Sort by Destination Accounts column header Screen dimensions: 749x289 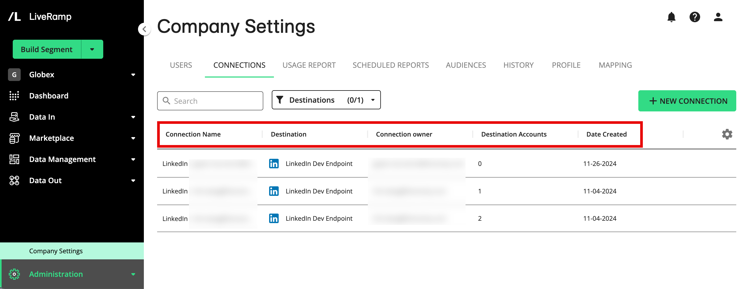coord(514,134)
